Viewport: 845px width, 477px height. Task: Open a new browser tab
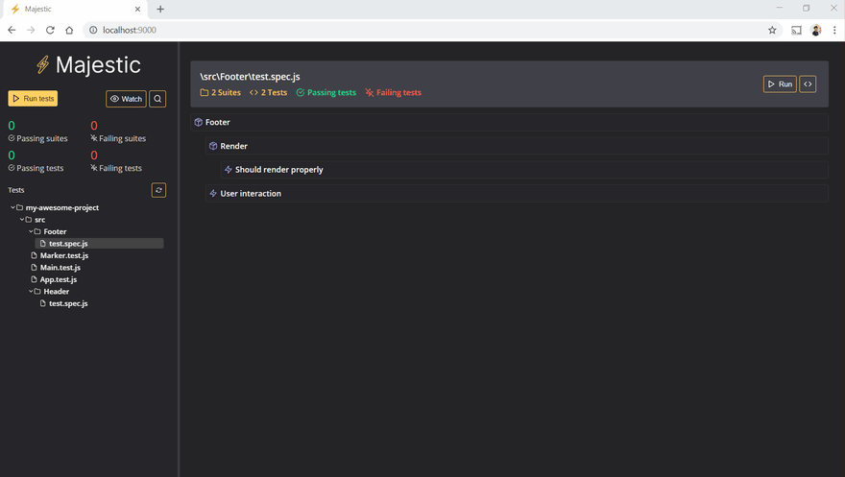click(160, 10)
